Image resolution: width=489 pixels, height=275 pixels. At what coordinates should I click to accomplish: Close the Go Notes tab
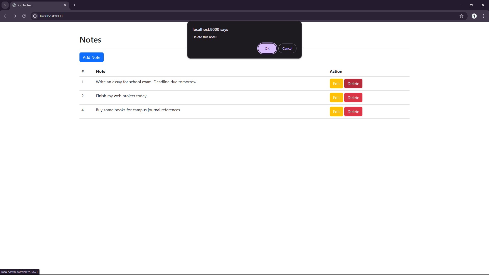click(65, 5)
